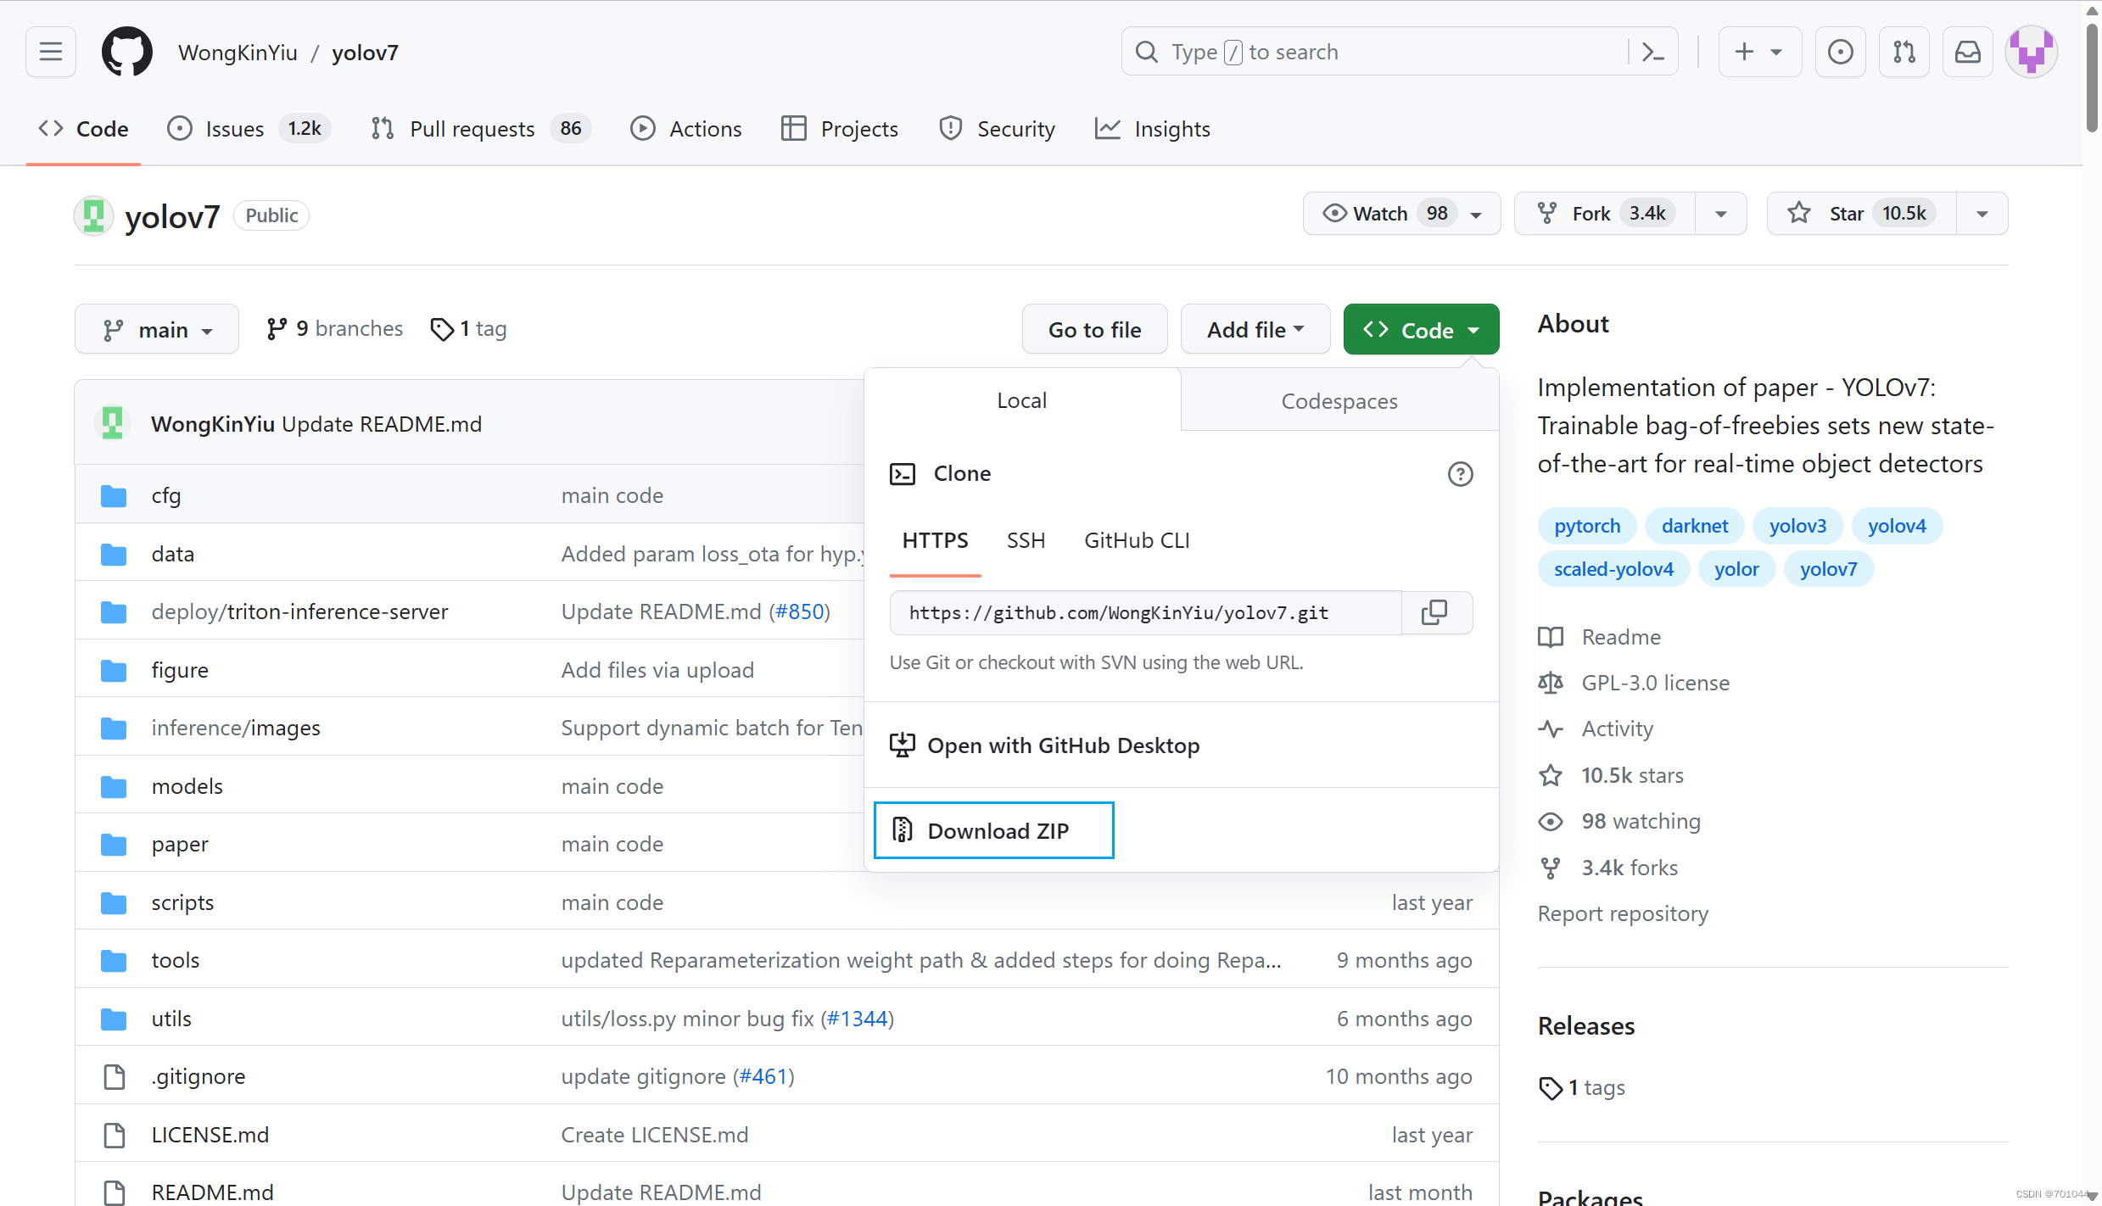This screenshot has height=1206, width=2102.
Task: Expand the main branch dropdown
Action: 157,330
